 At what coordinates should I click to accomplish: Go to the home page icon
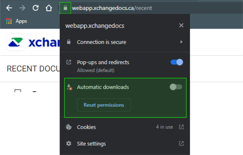[x=49, y=8]
